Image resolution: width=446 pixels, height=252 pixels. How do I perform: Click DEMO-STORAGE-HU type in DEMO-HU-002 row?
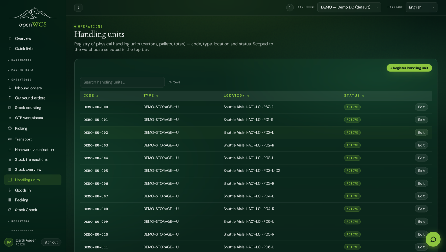[161, 132]
